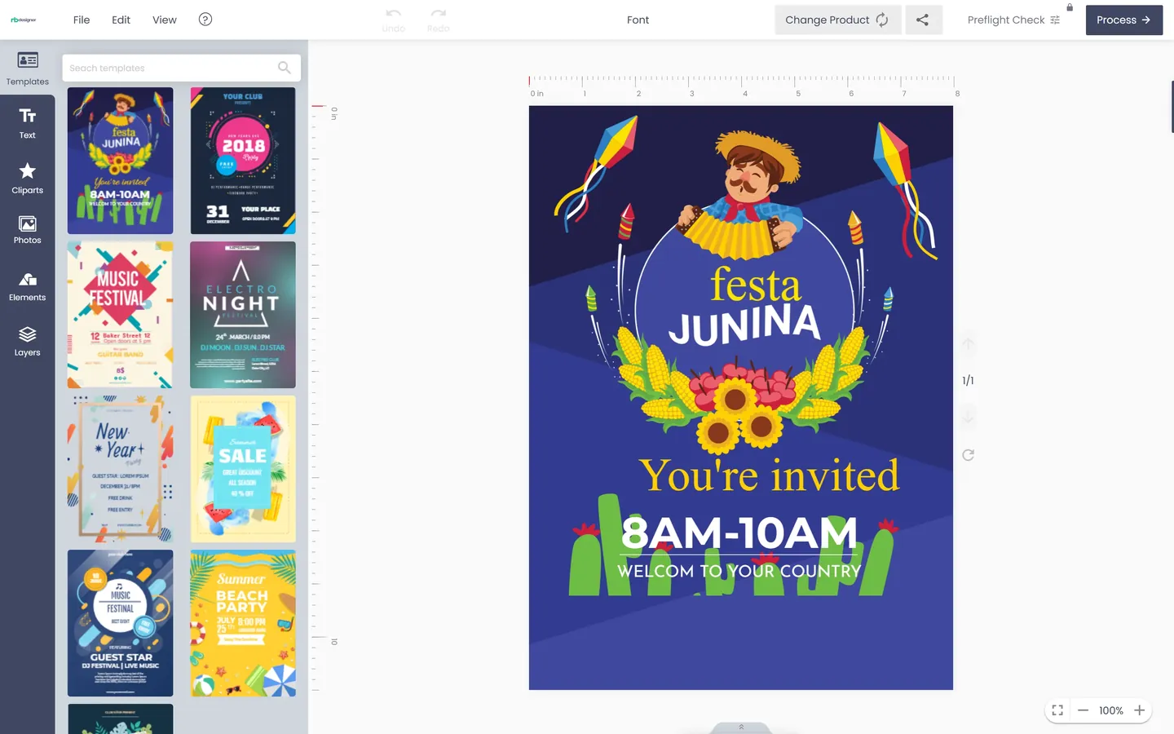Click the share icon button
The height and width of the screenshot is (734, 1174).
pos(922,20)
